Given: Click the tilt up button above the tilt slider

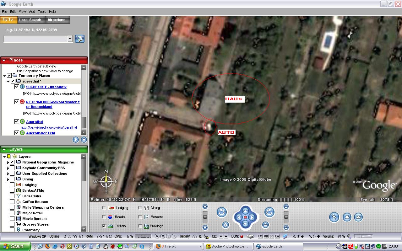Looking at the screenshot, I should [286, 206].
